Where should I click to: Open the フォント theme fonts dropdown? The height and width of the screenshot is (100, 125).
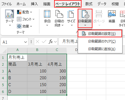pos(26,19)
